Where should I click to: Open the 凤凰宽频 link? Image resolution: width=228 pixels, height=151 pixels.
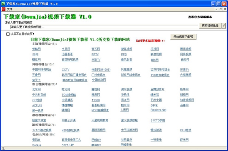[x=127, y=70]
